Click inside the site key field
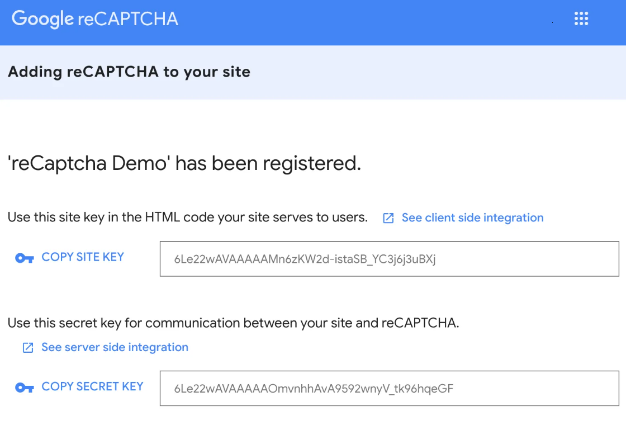626x425 pixels. [389, 259]
